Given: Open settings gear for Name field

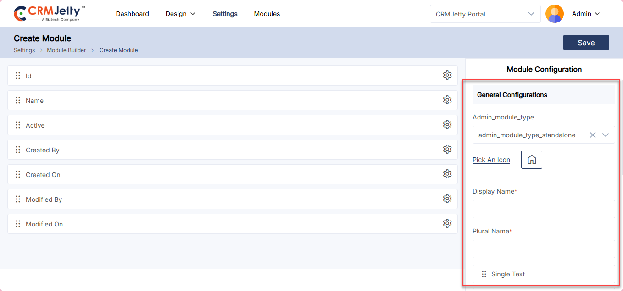Looking at the screenshot, I should coord(447,100).
